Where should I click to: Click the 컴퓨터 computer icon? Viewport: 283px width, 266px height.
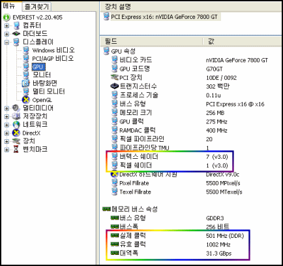click(x=16, y=25)
